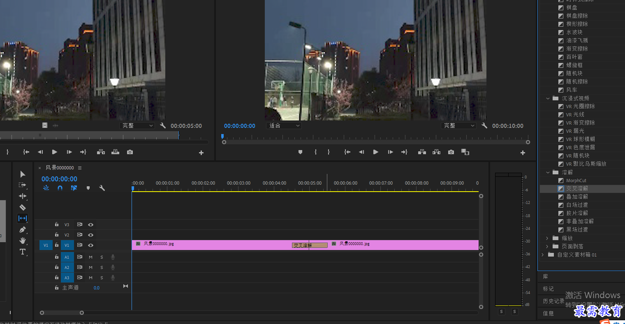Select the Hand tool
625x324 pixels.
point(23,241)
